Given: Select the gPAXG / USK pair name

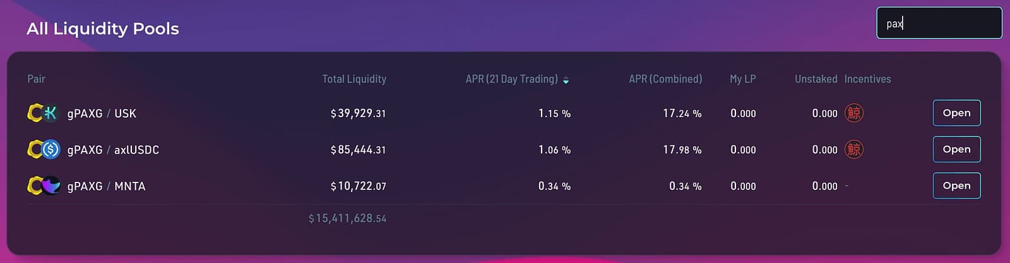Looking at the screenshot, I should (102, 113).
